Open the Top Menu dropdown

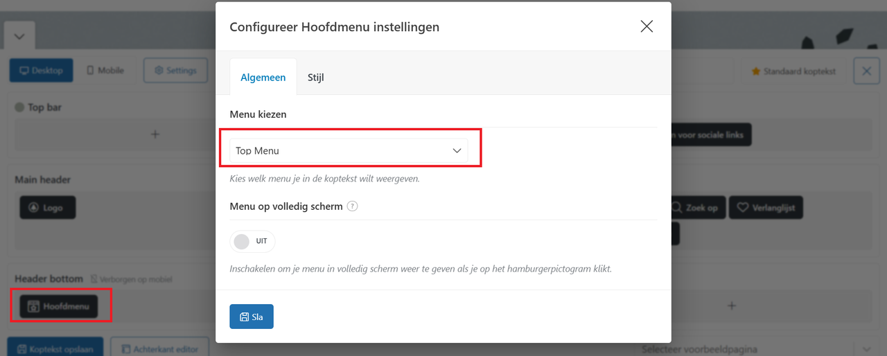349,150
